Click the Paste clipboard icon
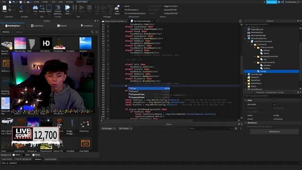302x170 pixels. pos(4,8)
